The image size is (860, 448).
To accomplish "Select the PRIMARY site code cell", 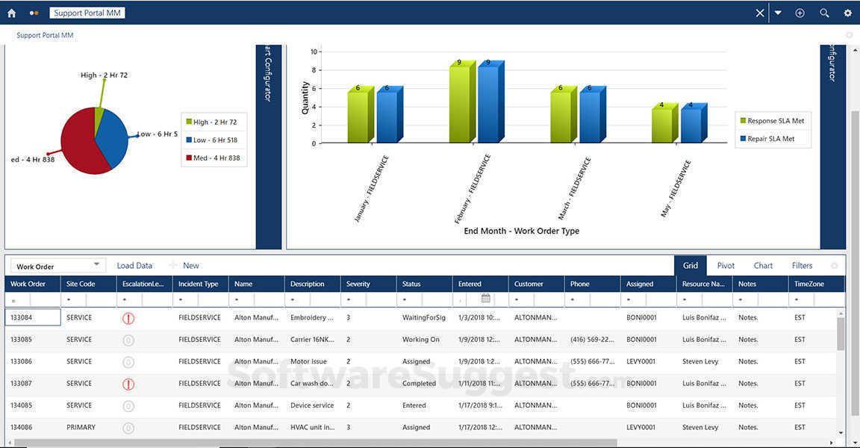I will [x=81, y=427].
